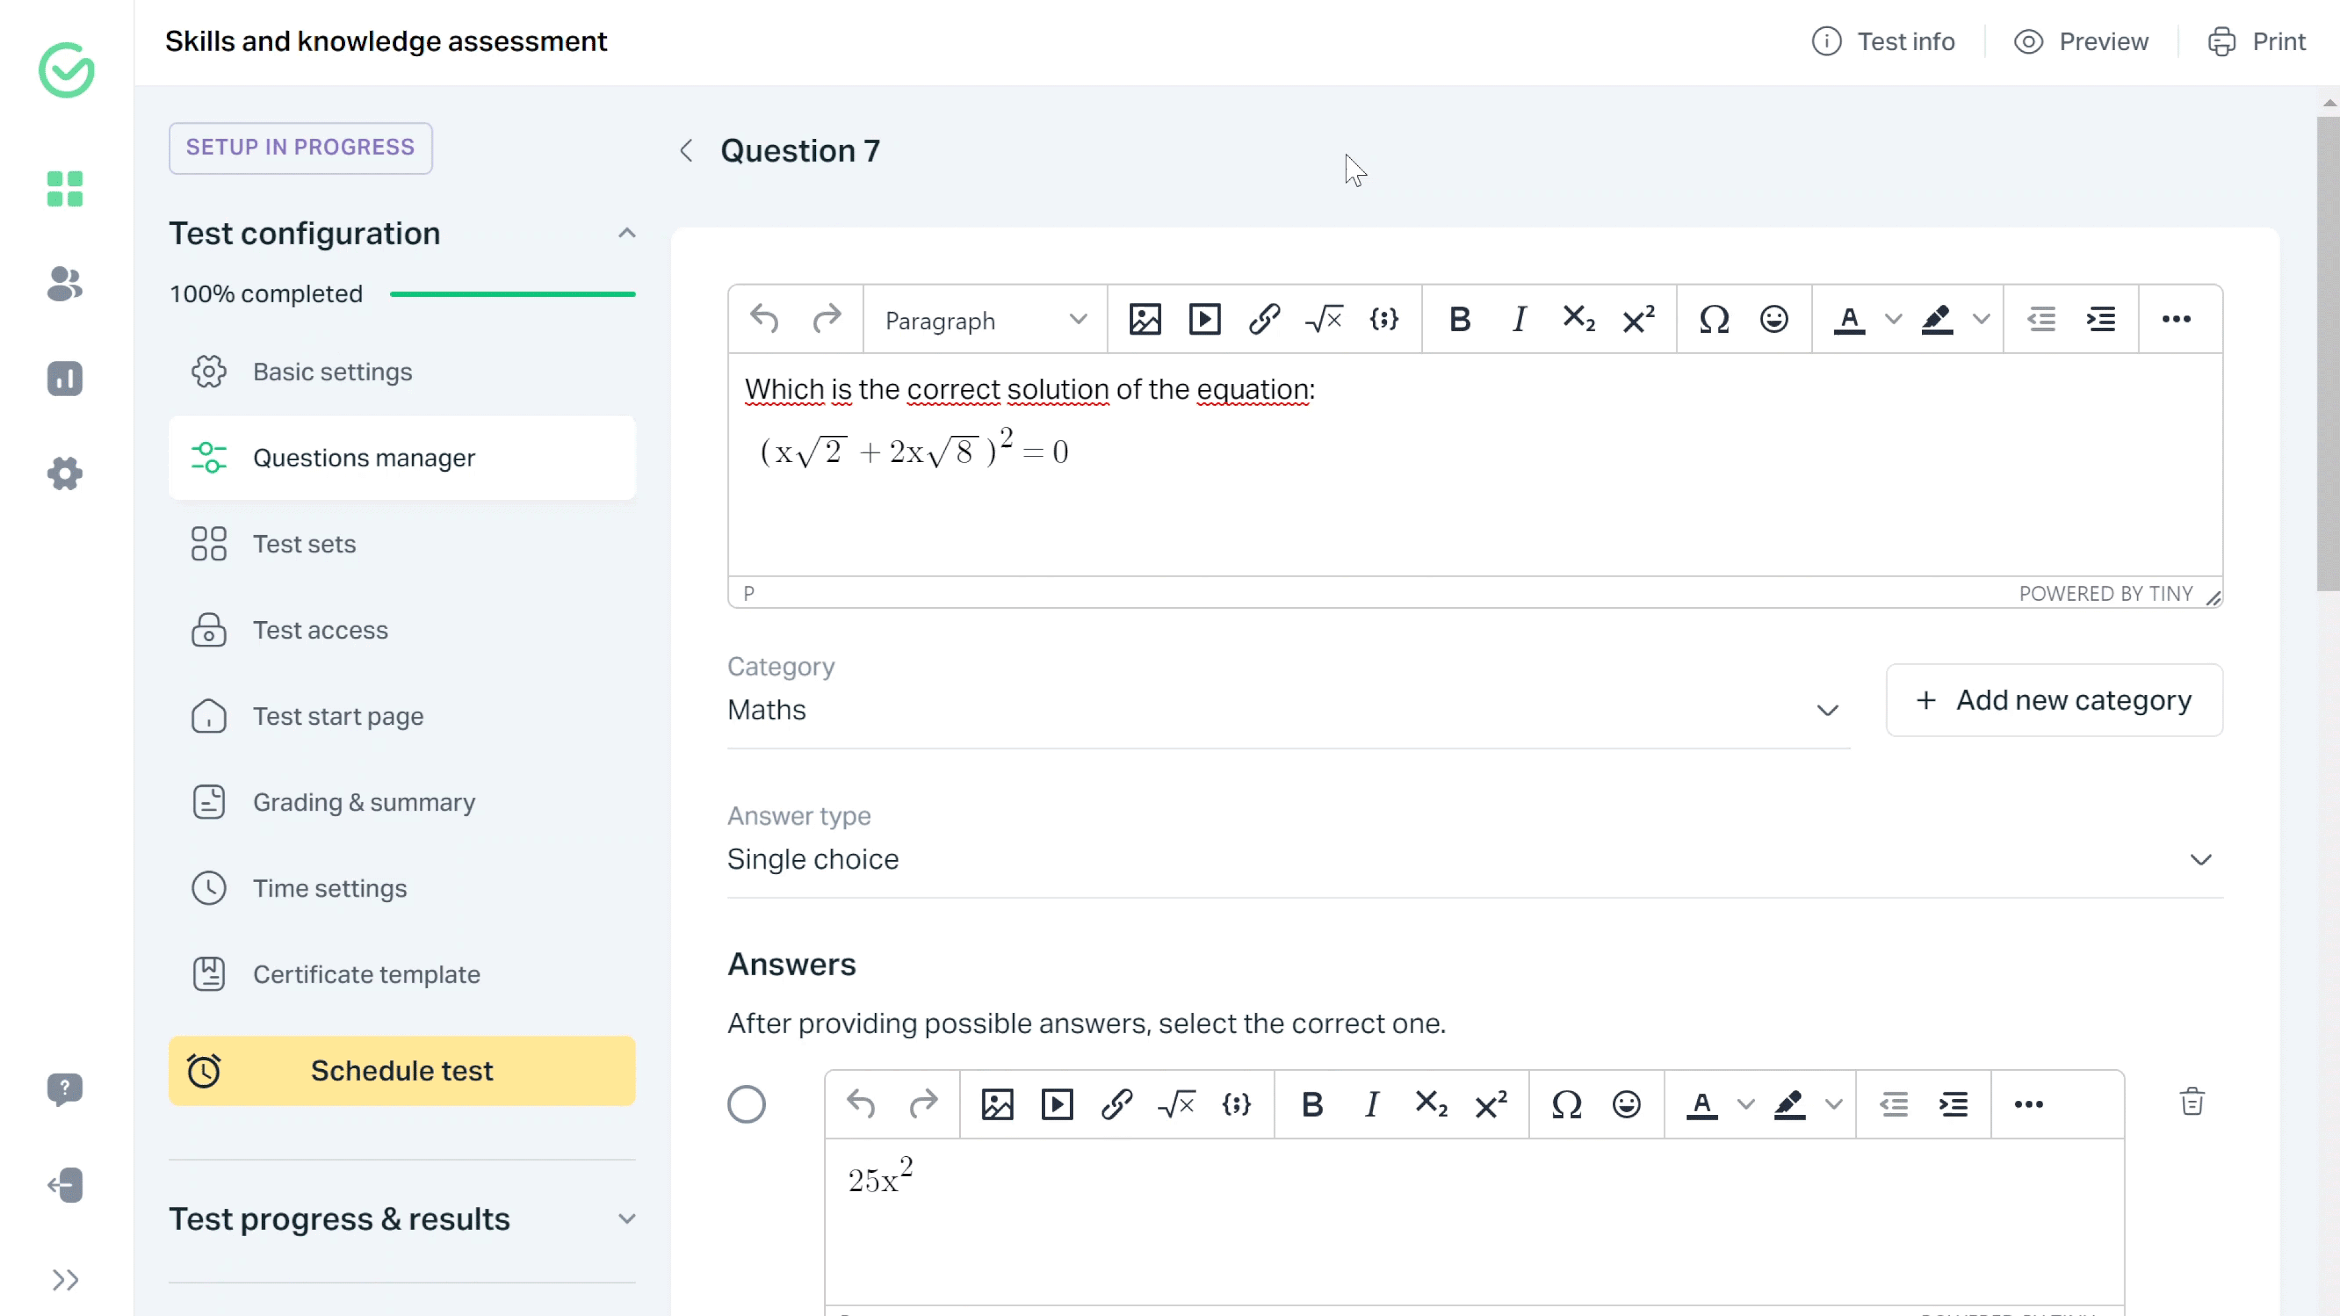2340x1316 pixels.
Task: Select the subscript formatting icon
Action: click(1580, 320)
